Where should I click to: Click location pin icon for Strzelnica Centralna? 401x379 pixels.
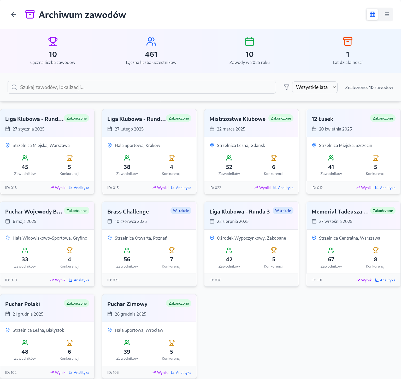(314, 238)
